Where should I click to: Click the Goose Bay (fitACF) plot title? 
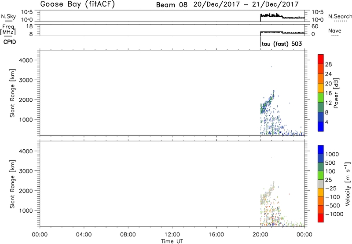pos(77,4)
